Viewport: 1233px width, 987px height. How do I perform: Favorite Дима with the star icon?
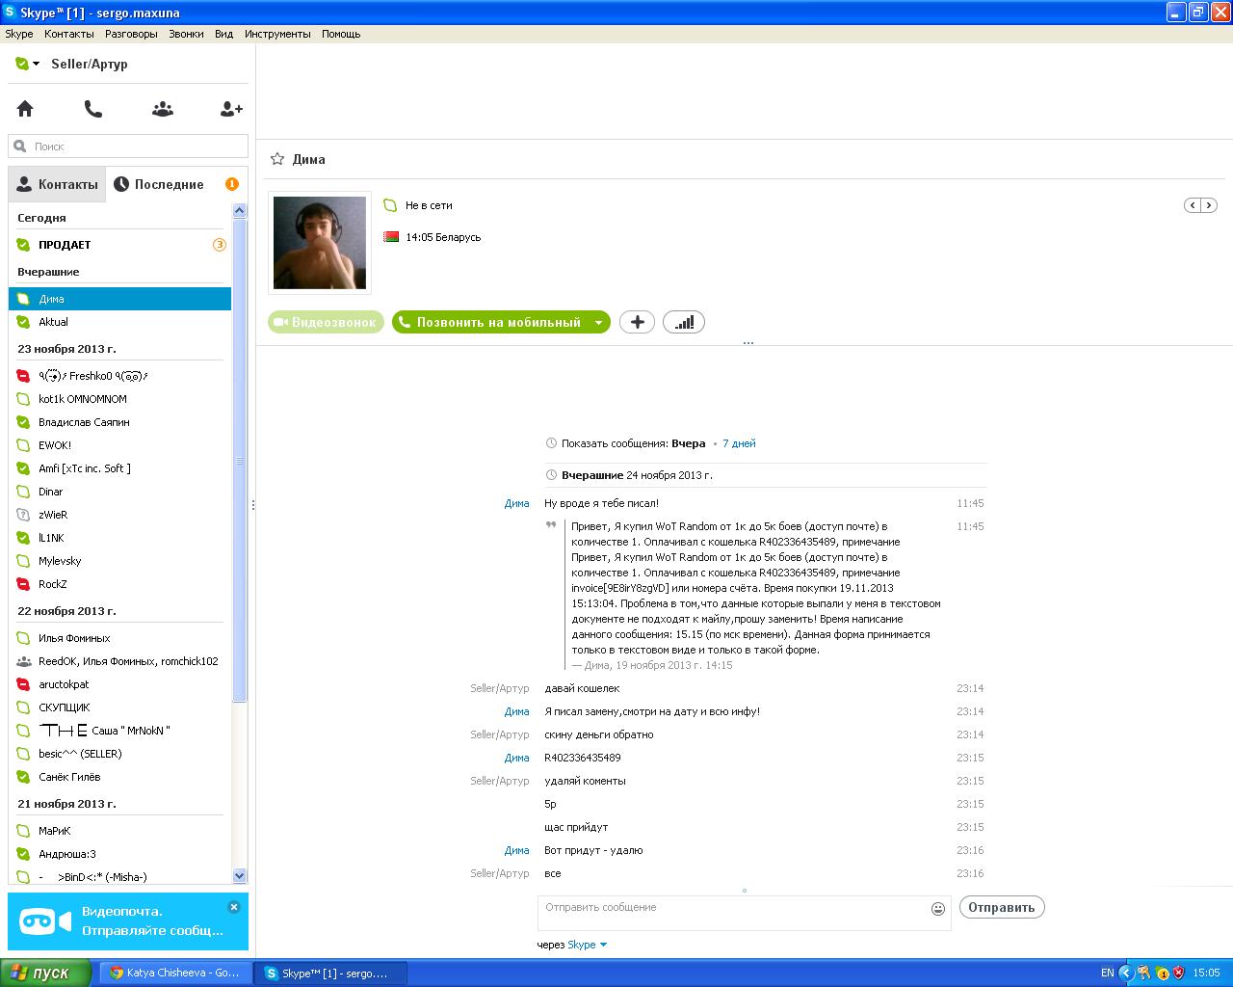(x=277, y=159)
